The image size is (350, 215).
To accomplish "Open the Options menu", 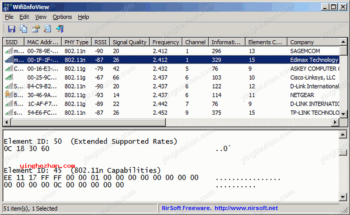I will point(62,17).
